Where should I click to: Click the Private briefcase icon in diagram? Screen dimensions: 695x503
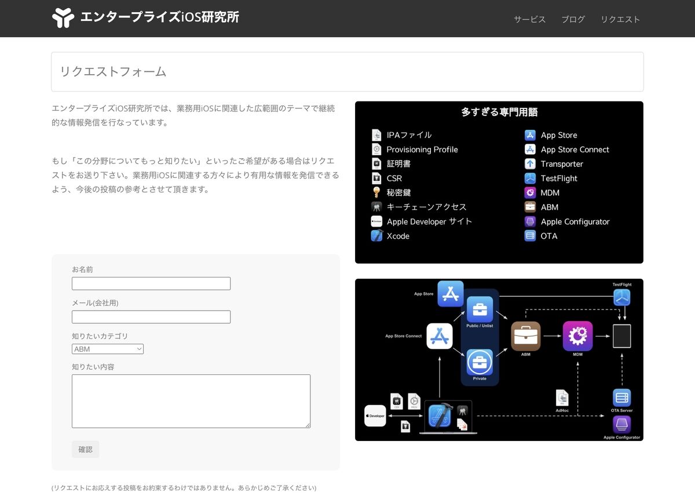point(480,362)
